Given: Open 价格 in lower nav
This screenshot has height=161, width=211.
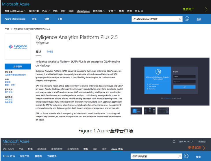Looking at the screenshot, I should pos(30,149).
